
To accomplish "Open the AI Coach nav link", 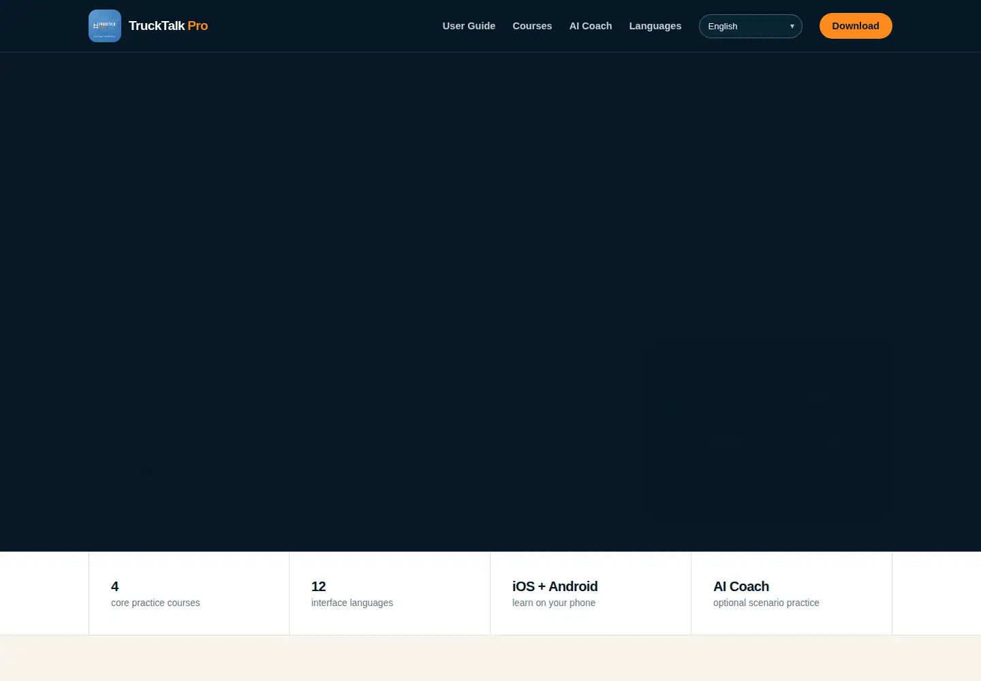I will 591,26.
